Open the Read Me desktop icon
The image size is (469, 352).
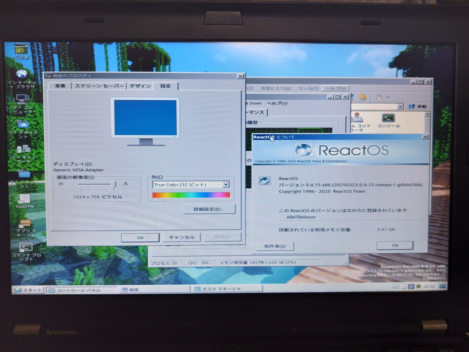[x=25, y=201]
